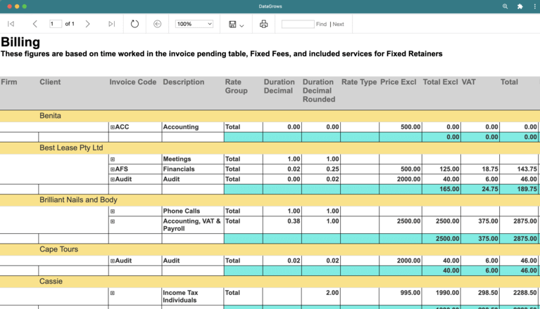Open the extensions puzzle icon
This screenshot has height=309, width=540.
(x=520, y=6)
